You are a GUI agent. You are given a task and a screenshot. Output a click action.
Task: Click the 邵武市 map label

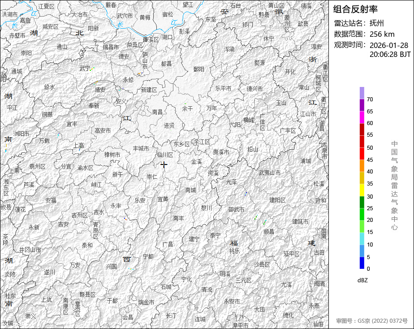pyautogui.click(x=236, y=210)
